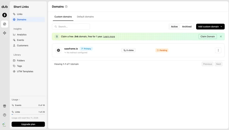Switch to Custom domains tab
229x130 pixels.
pyautogui.click(x=63, y=17)
